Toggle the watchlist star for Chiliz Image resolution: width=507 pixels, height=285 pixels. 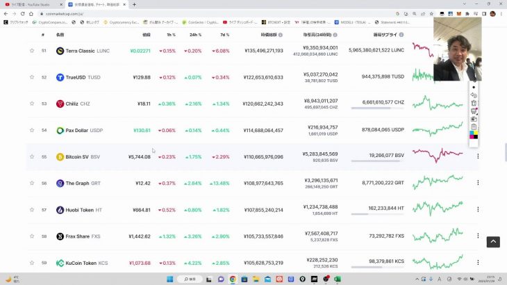tap(32, 104)
